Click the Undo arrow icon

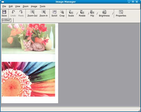(13, 12)
